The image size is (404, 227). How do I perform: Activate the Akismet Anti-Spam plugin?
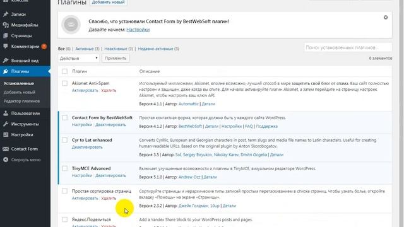[85, 90]
